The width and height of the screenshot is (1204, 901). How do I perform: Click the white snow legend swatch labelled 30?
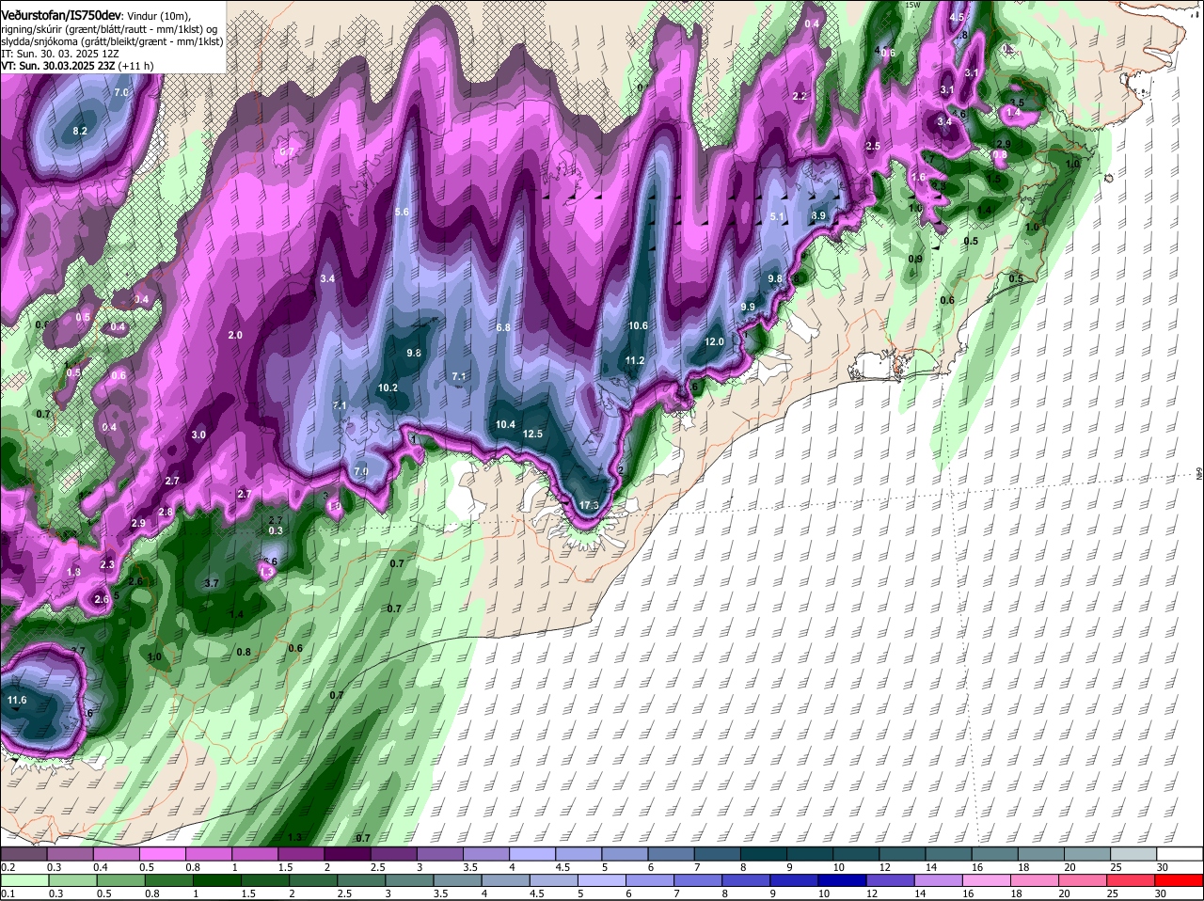[x=1180, y=854]
